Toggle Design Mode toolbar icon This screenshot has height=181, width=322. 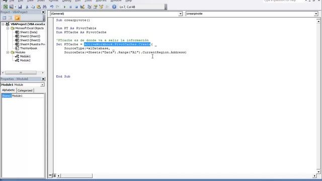click(x=83, y=7)
